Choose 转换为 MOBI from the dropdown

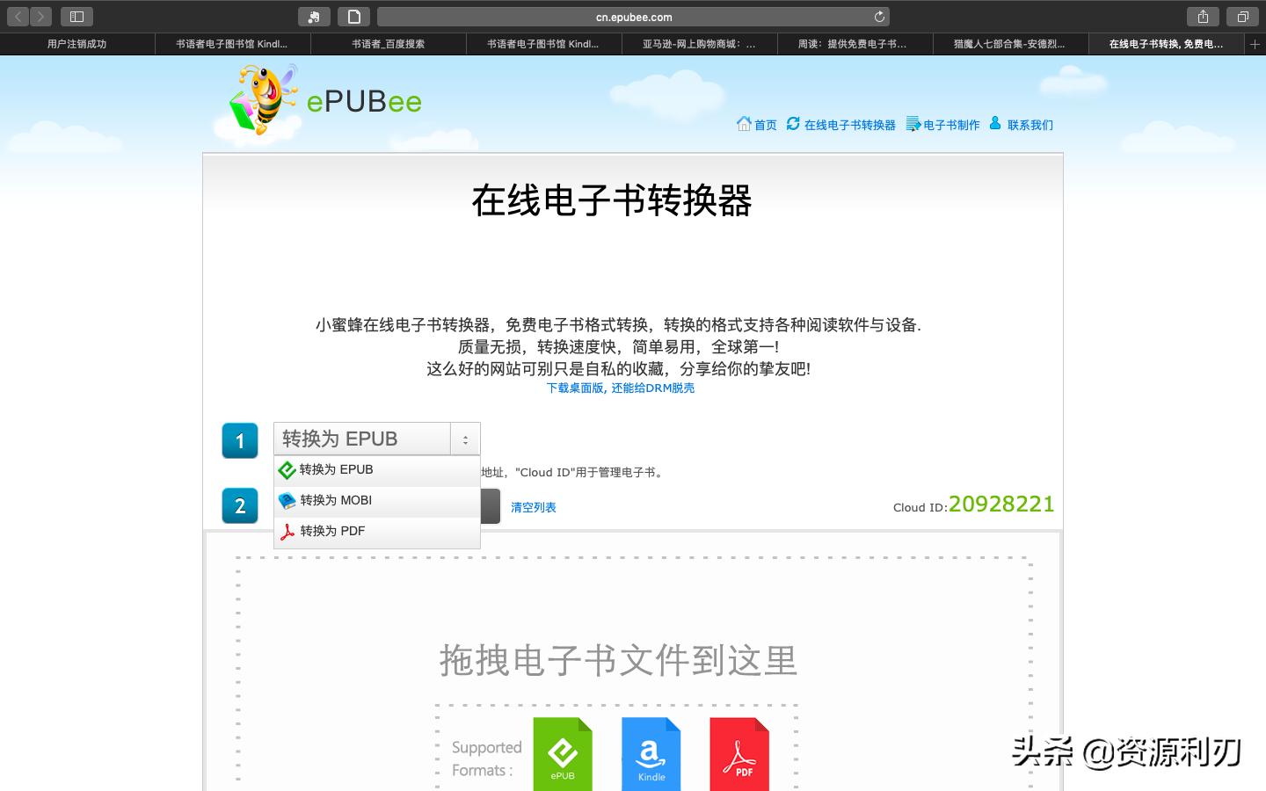(x=334, y=500)
